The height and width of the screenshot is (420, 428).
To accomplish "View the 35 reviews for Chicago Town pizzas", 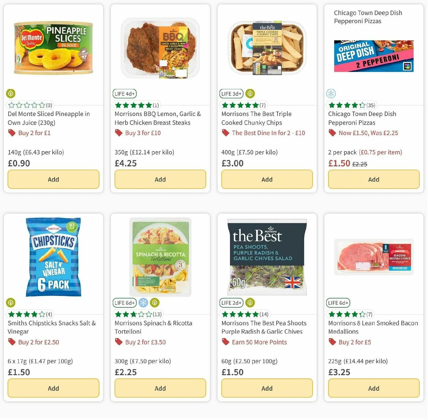I will click(371, 105).
